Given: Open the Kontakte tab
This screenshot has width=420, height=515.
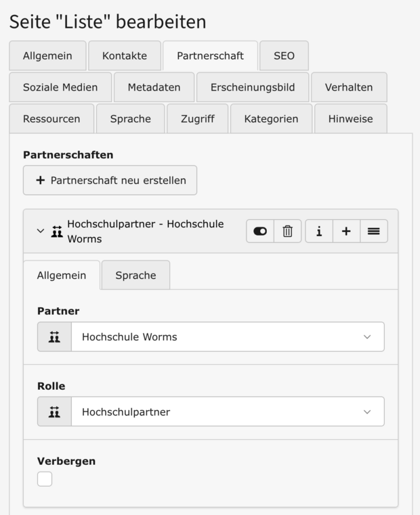Looking at the screenshot, I should pos(125,56).
